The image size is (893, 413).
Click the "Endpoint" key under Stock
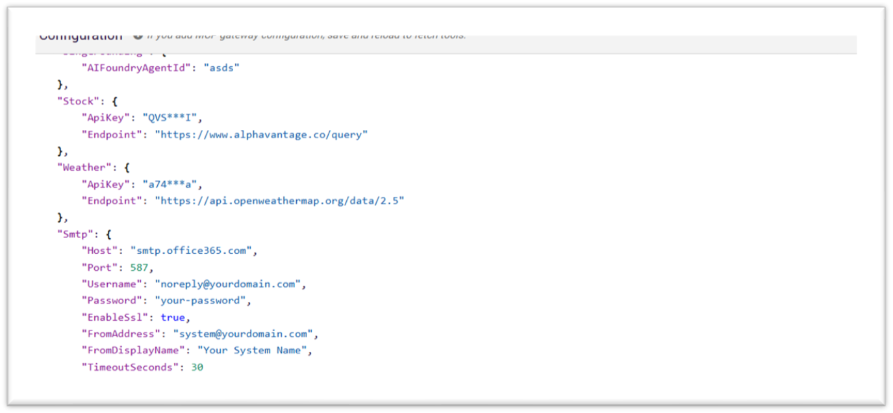coord(112,134)
